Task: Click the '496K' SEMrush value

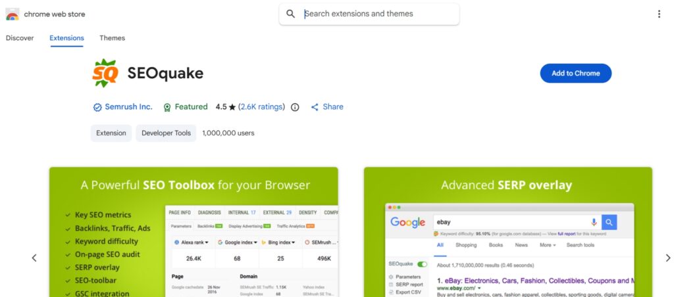Action: 324,259
